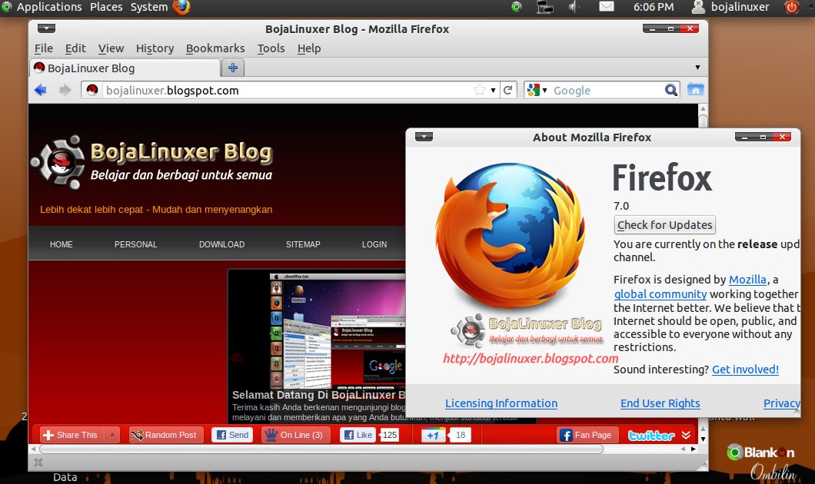Open the PERSONAL navigation item
This screenshot has width=815, height=484.
coord(135,244)
